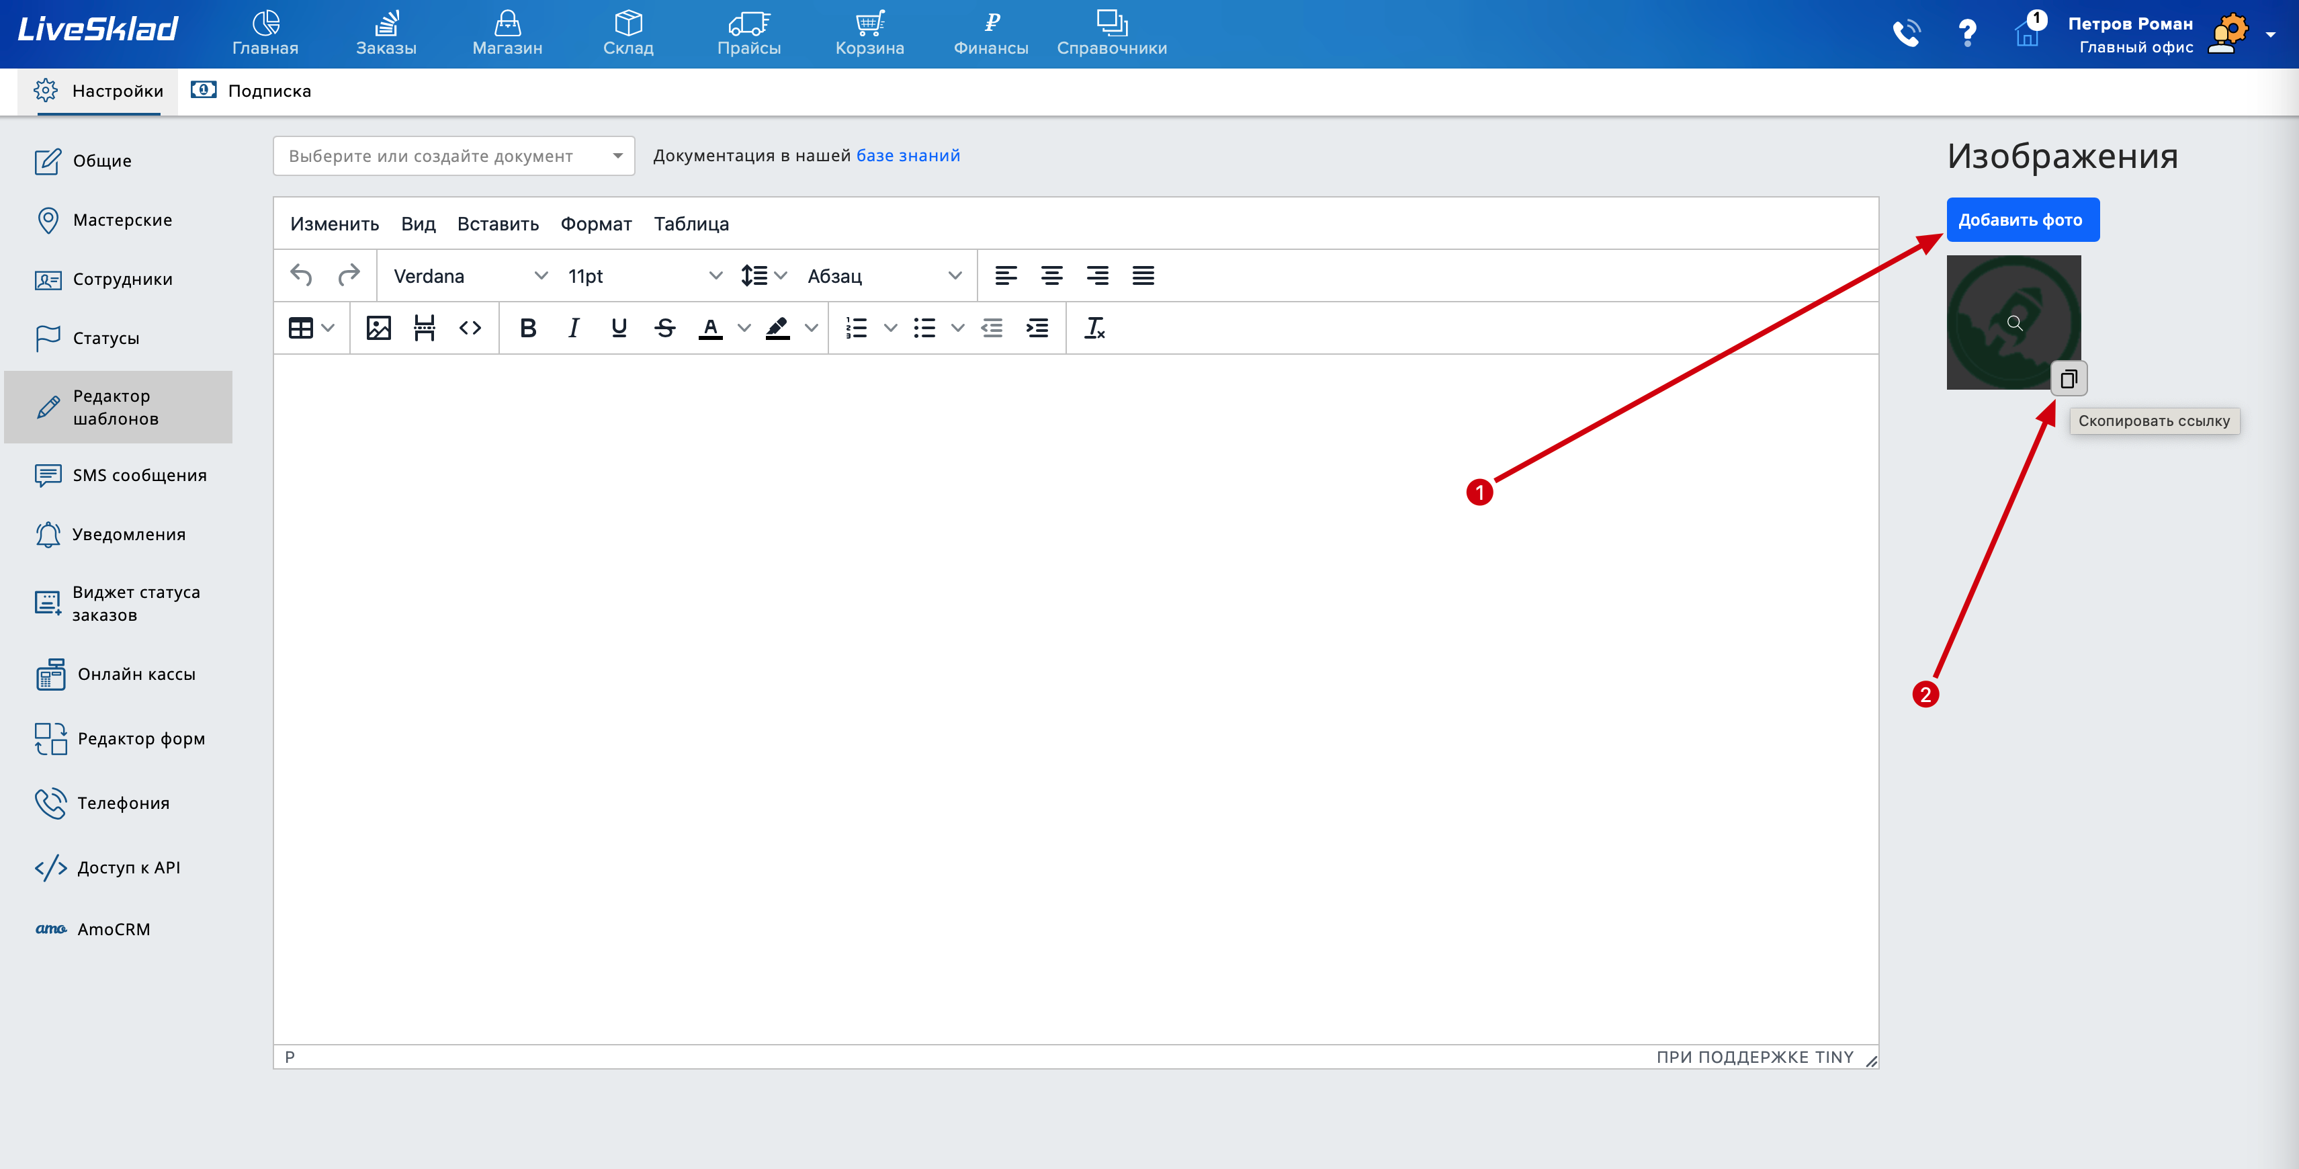This screenshot has width=2299, height=1169.
Task: Open the база знаний link
Action: pos(908,155)
